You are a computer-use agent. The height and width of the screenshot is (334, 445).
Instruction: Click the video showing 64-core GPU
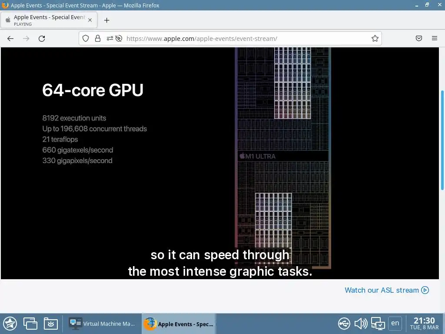[219, 164]
